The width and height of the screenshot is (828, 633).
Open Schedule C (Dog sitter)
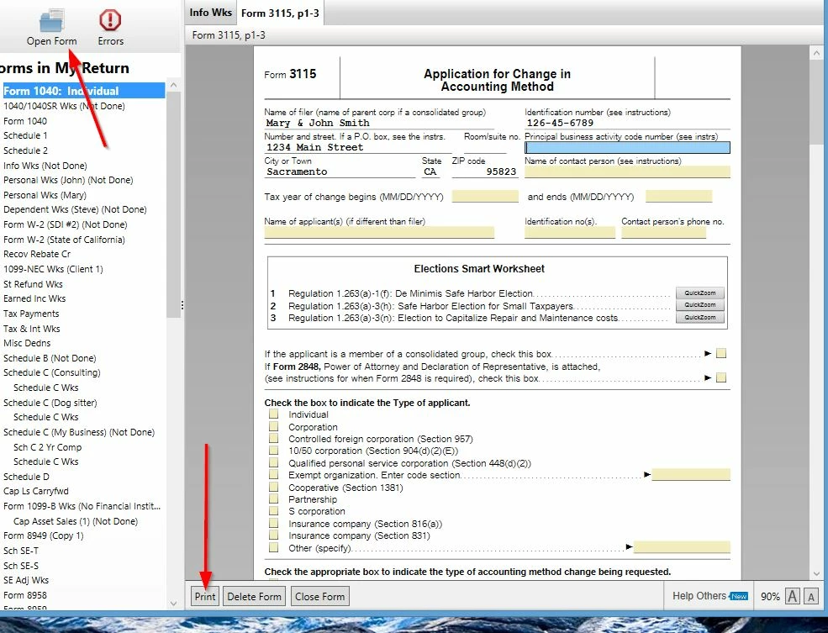coord(50,403)
